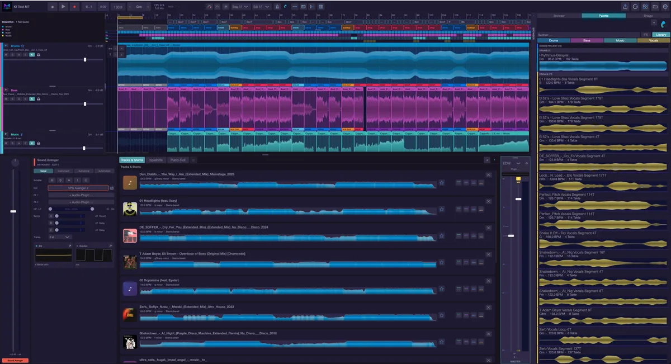671x364 pixels.
Task: Pop out the EQ module arrow icon
Action: [x=70, y=246]
